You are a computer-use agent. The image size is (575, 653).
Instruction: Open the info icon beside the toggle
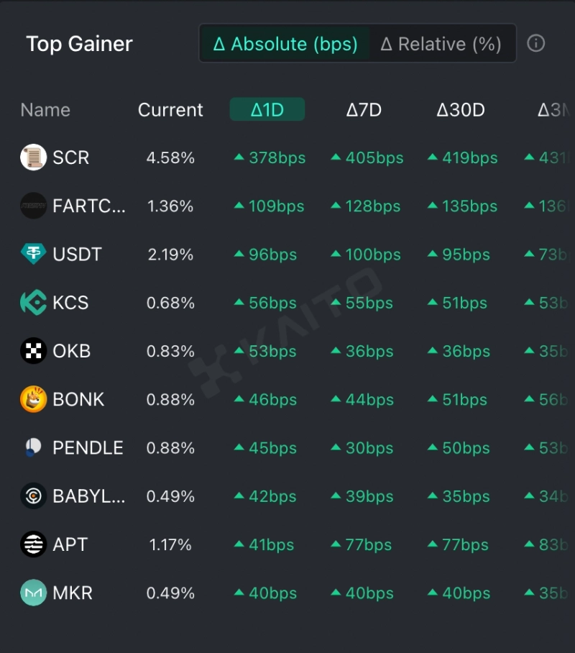[x=535, y=43]
